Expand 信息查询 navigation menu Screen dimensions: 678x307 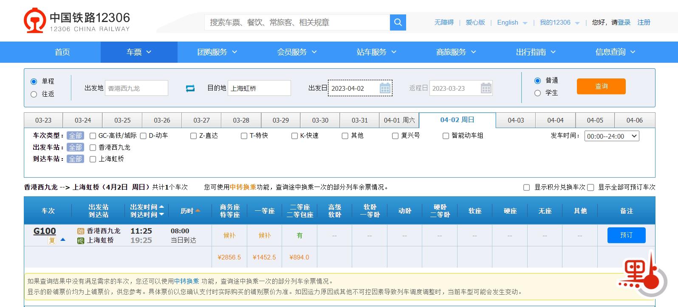pyautogui.click(x=616, y=52)
